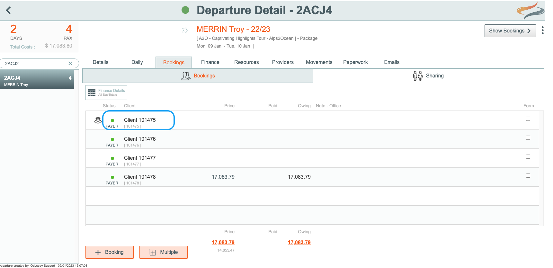Image resolution: width=553 pixels, height=268 pixels.
Task: Click the Status column header
Action: (x=109, y=106)
